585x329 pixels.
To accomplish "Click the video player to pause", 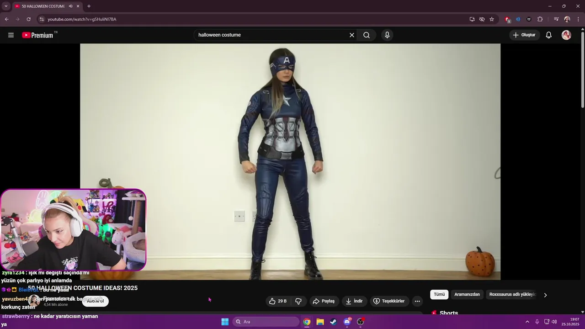I will [290, 162].
